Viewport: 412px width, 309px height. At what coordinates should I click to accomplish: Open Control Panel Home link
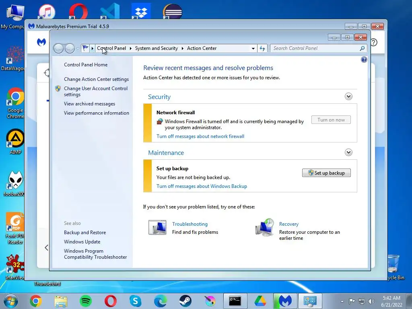click(x=86, y=65)
